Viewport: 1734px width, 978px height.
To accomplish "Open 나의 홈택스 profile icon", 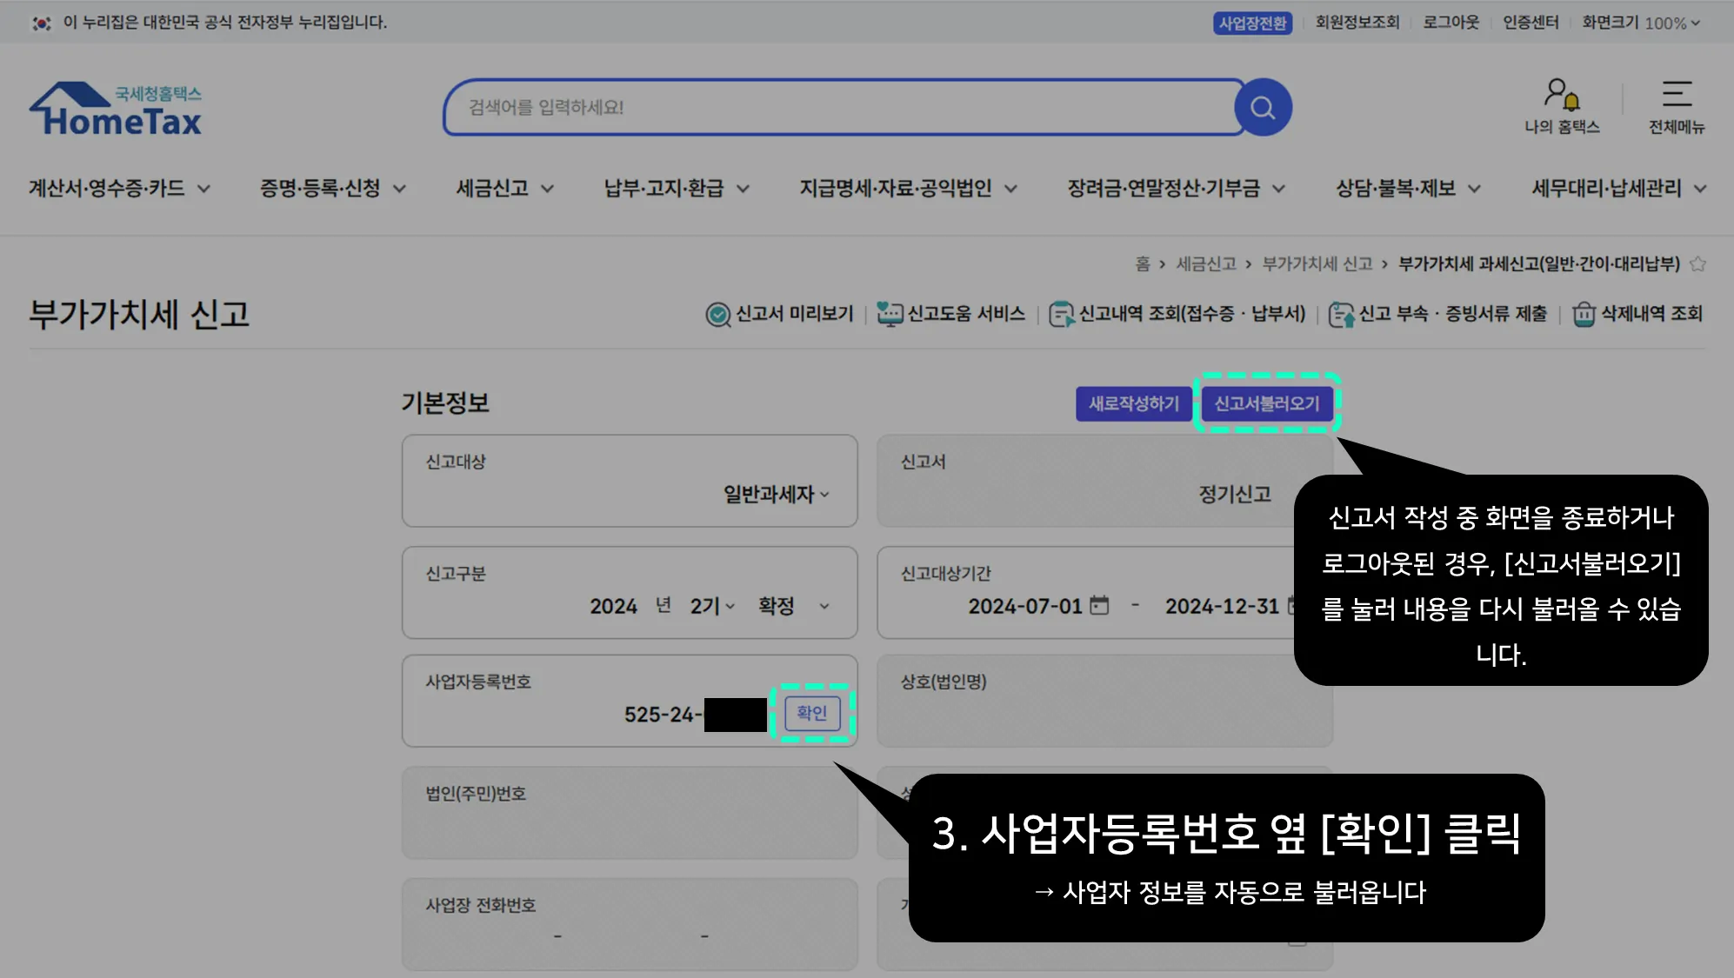I will (1562, 95).
